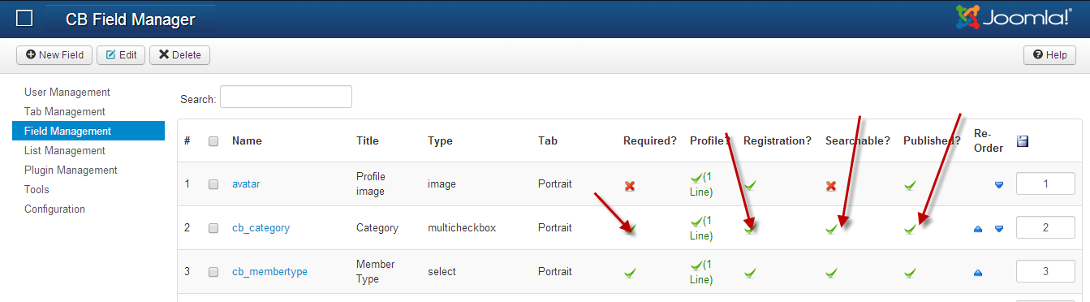
Task: Move cb_membertype field up with arrow
Action: [979, 273]
